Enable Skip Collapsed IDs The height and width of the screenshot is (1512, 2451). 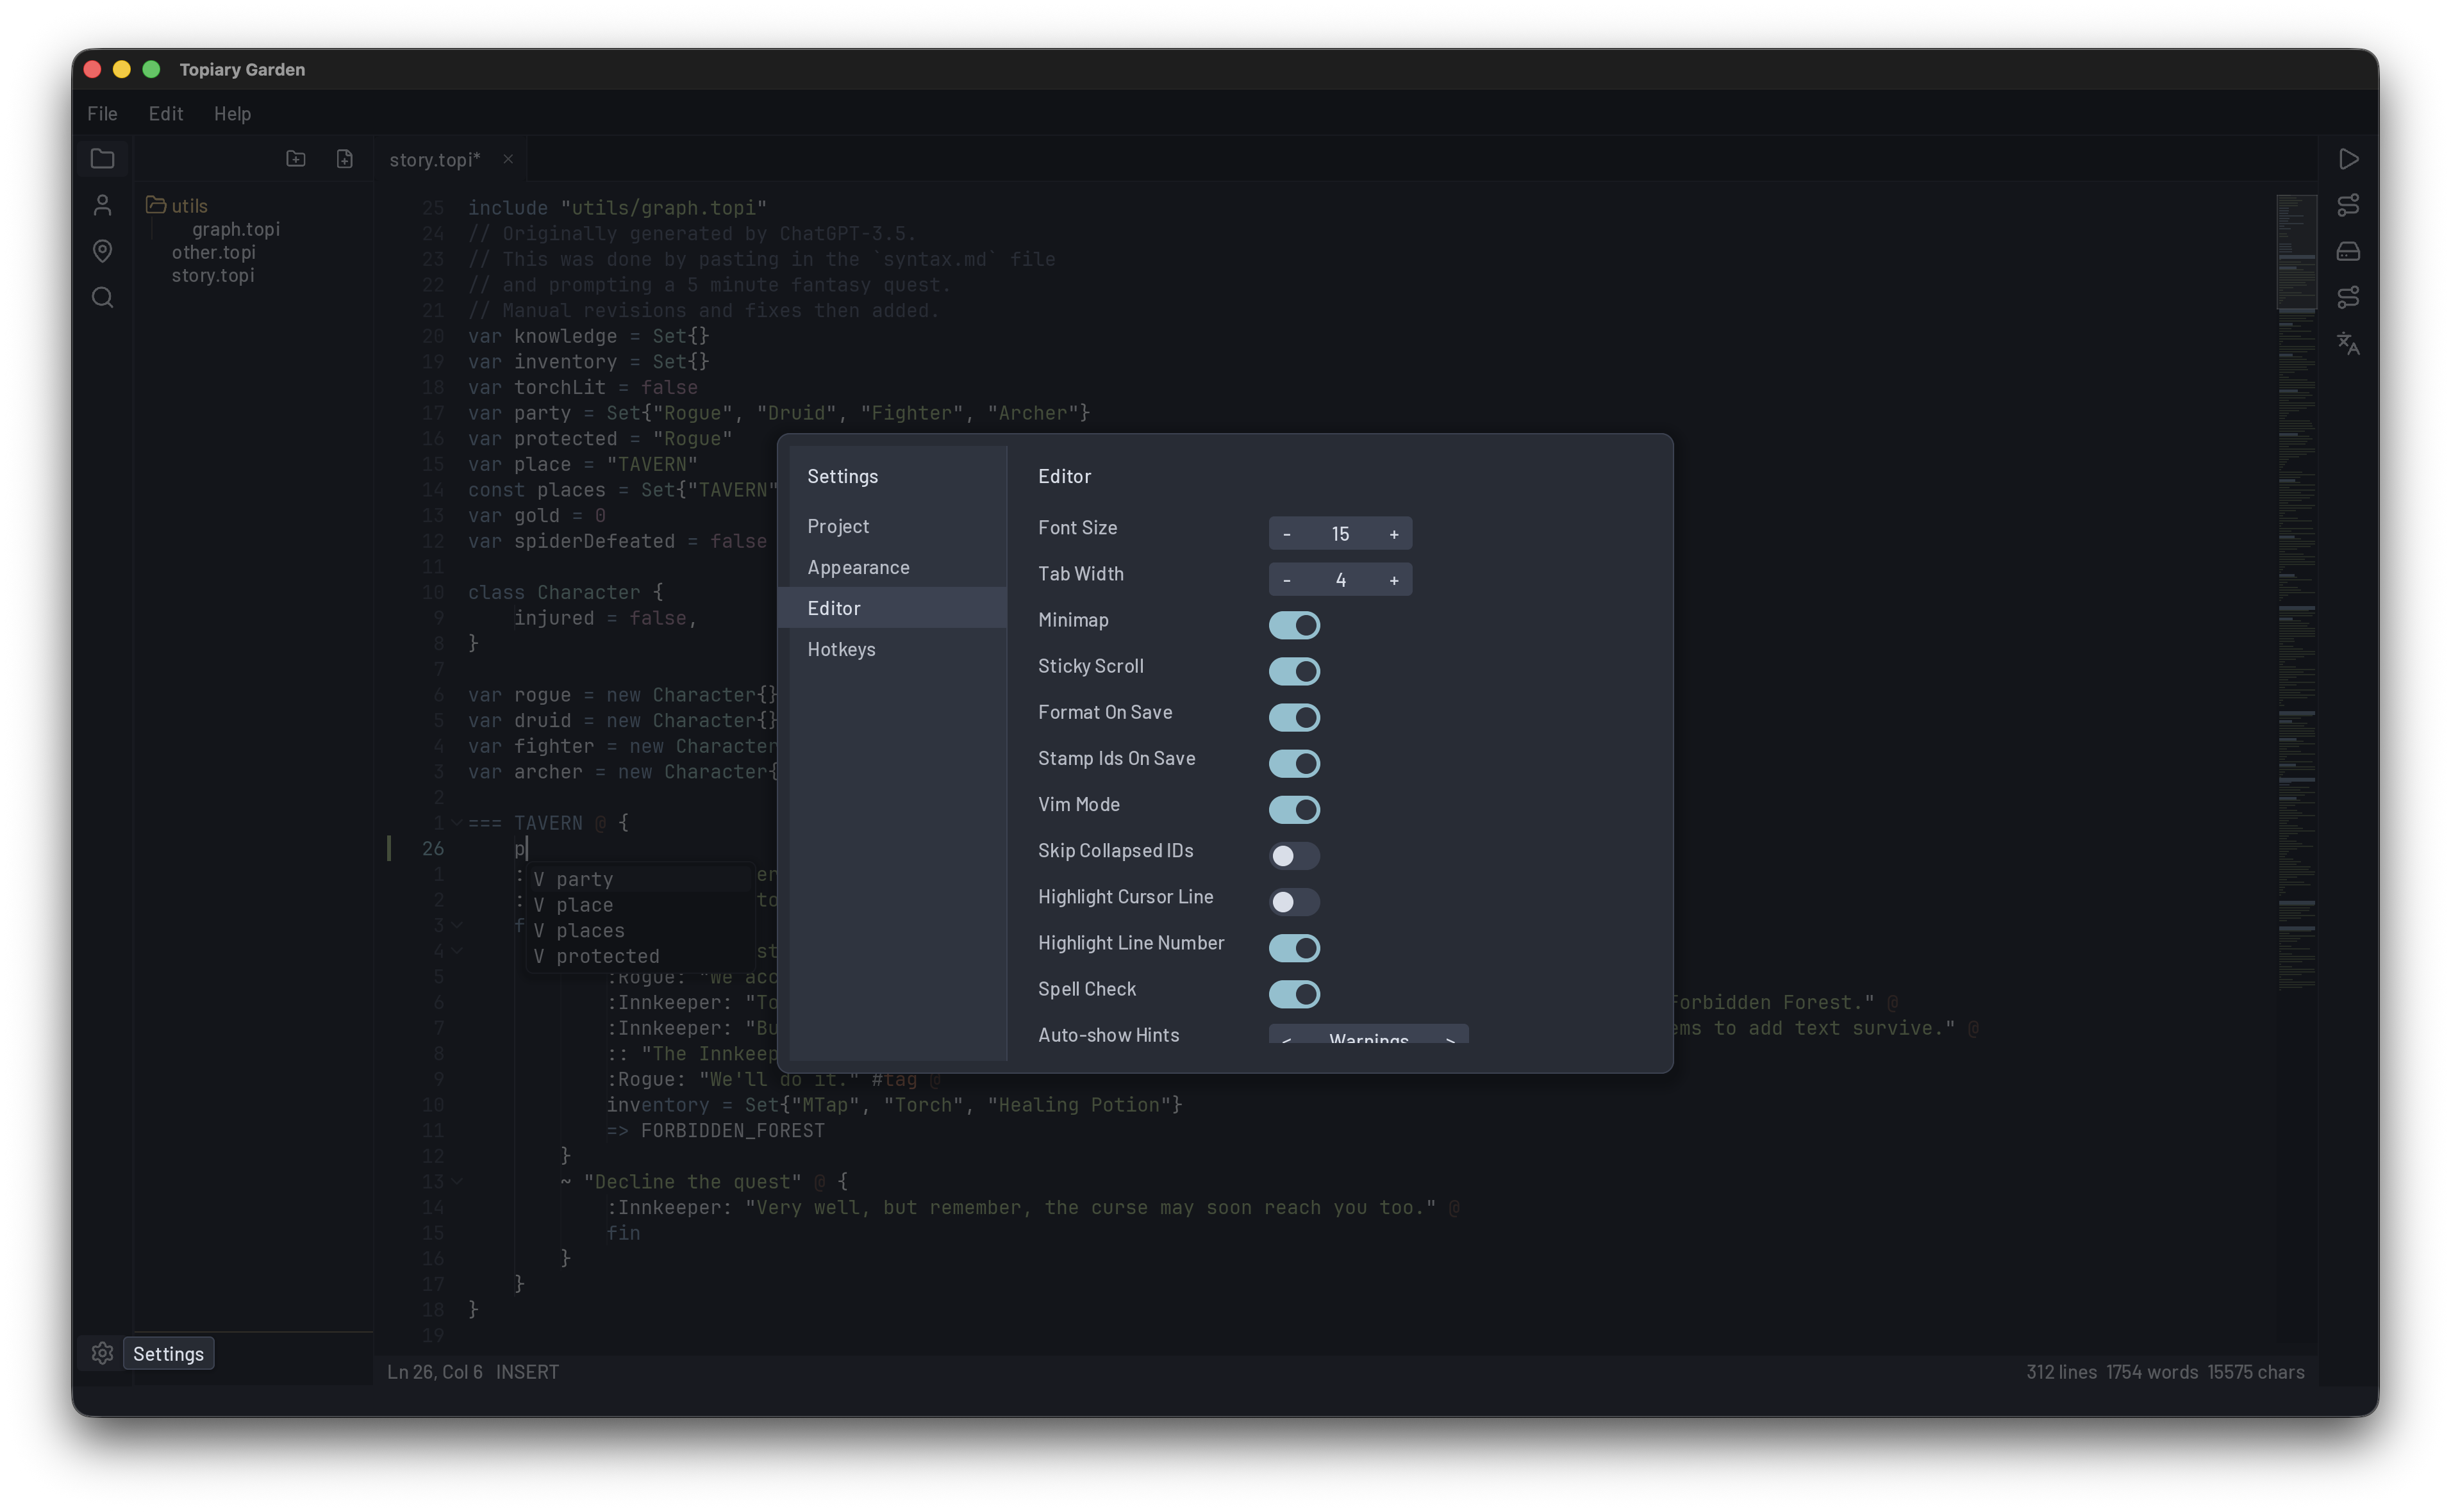1295,856
